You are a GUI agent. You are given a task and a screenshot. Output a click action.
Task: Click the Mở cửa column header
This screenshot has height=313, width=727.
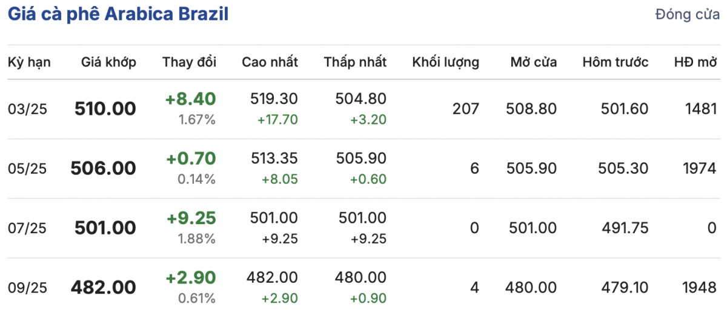tap(533, 62)
